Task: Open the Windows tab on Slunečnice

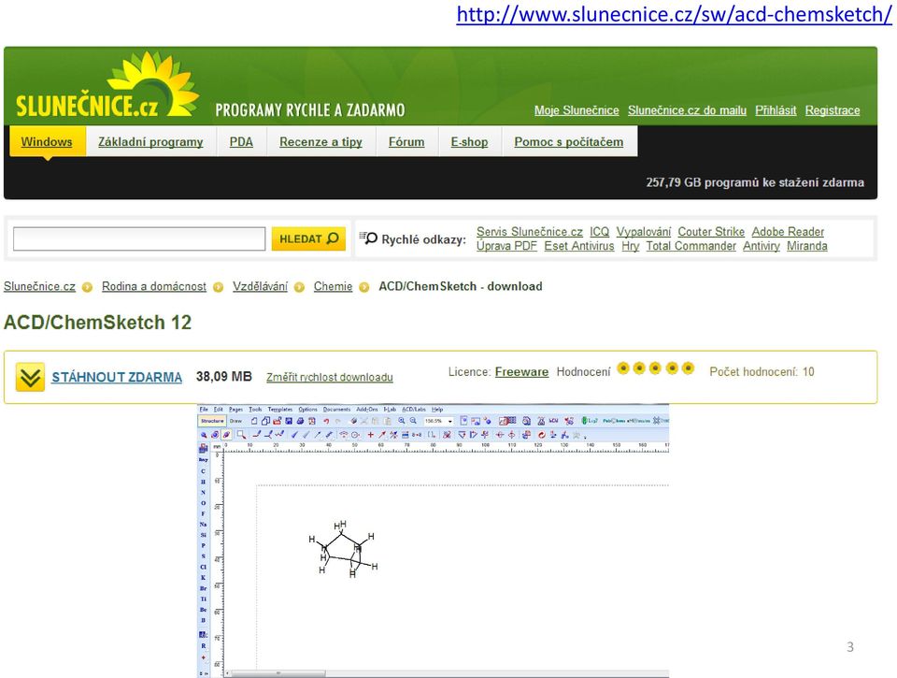Action: click(47, 141)
